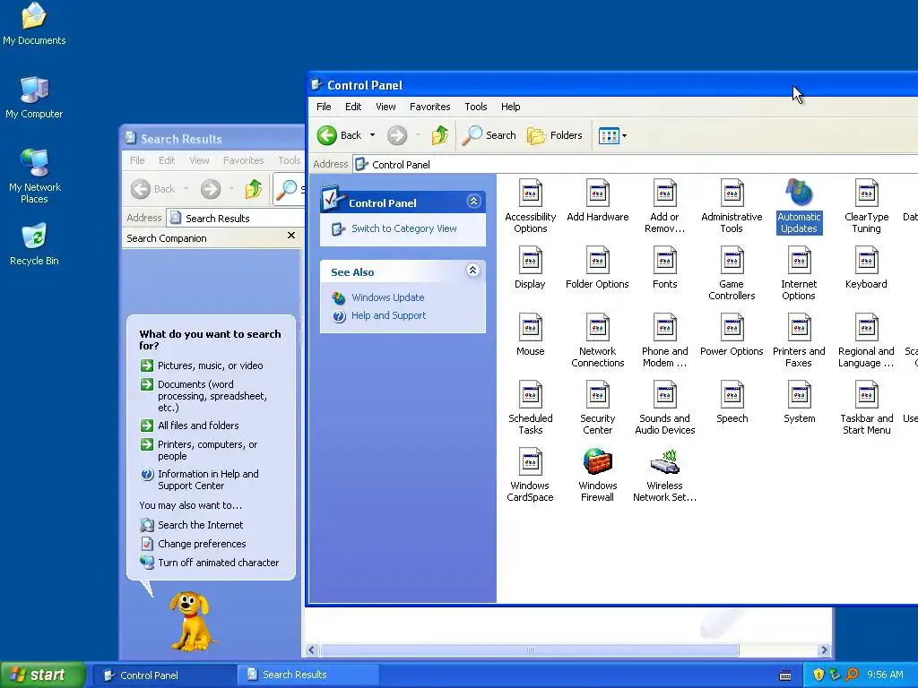Switch to Search Results taskbar button
Image resolution: width=918 pixels, height=688 pixels.
[308, 675]
